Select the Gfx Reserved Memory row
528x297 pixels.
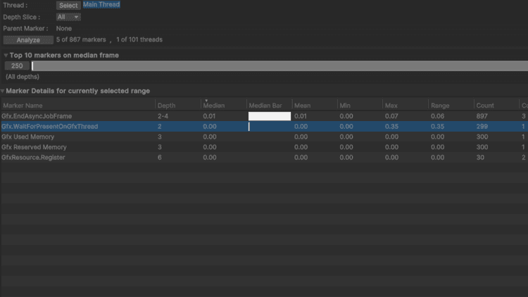point(264,147)
